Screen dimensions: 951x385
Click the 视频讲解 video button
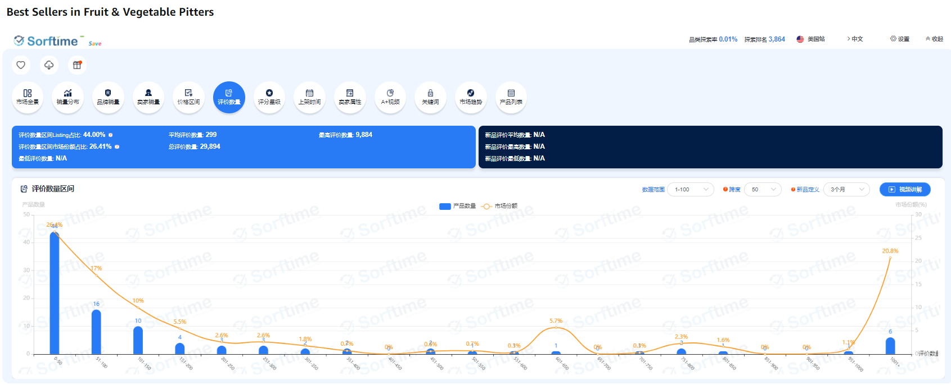(x=905, y=190)
